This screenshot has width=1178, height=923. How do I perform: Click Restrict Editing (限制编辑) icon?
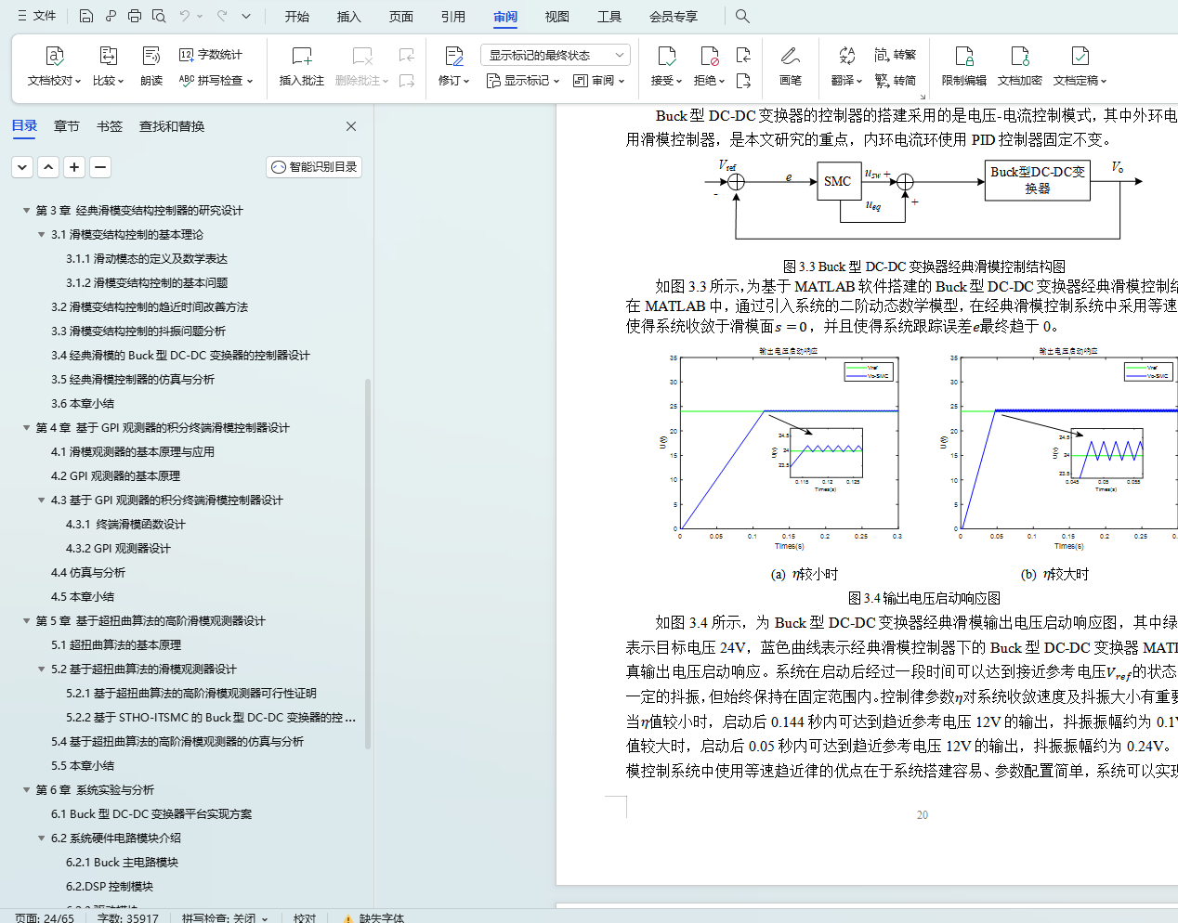coord(964,56)
